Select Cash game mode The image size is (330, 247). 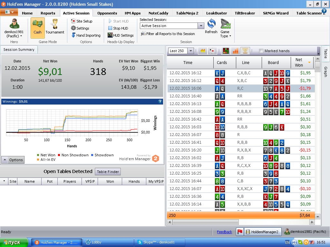[38, 28]
